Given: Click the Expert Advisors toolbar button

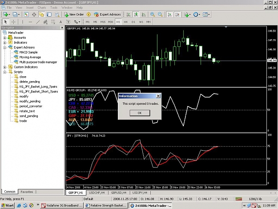Looking at the screenshot, I should [107, 14].
